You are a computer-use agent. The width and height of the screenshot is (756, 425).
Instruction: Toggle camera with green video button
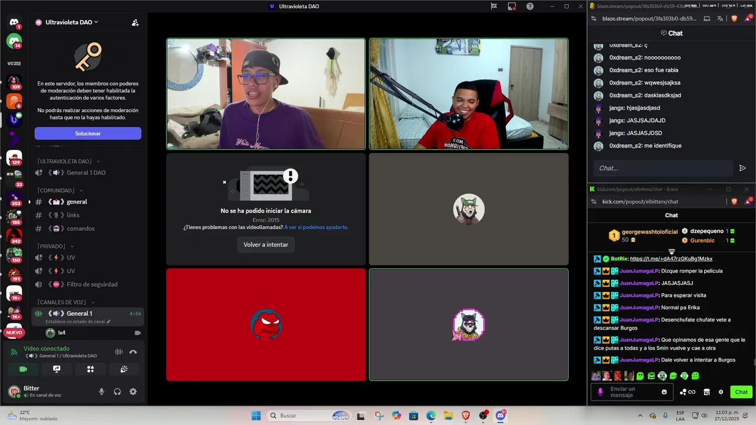pyautogui.click(x=23, y=369)
